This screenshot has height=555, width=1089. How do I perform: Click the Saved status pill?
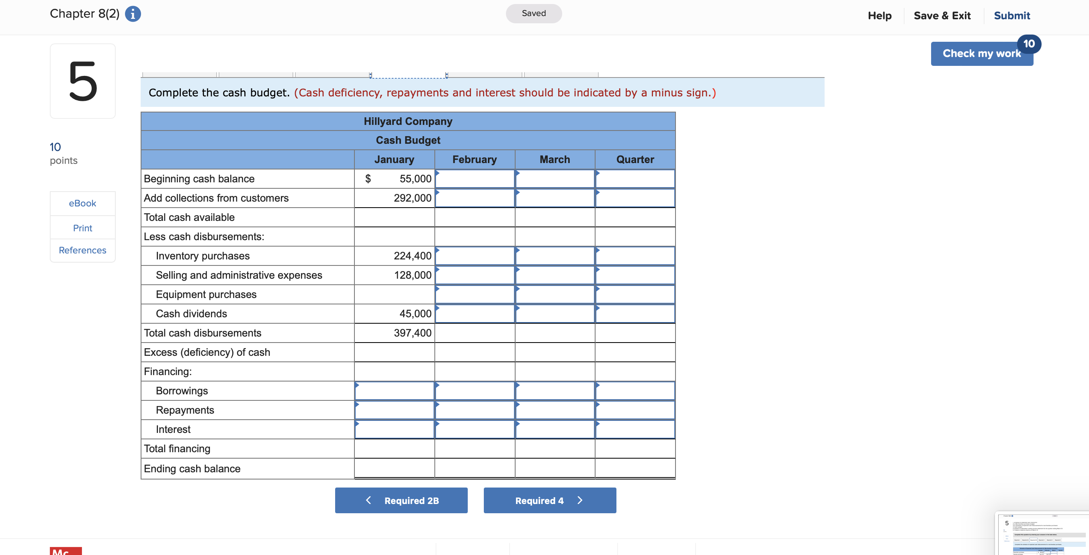[x=534, y=13]
